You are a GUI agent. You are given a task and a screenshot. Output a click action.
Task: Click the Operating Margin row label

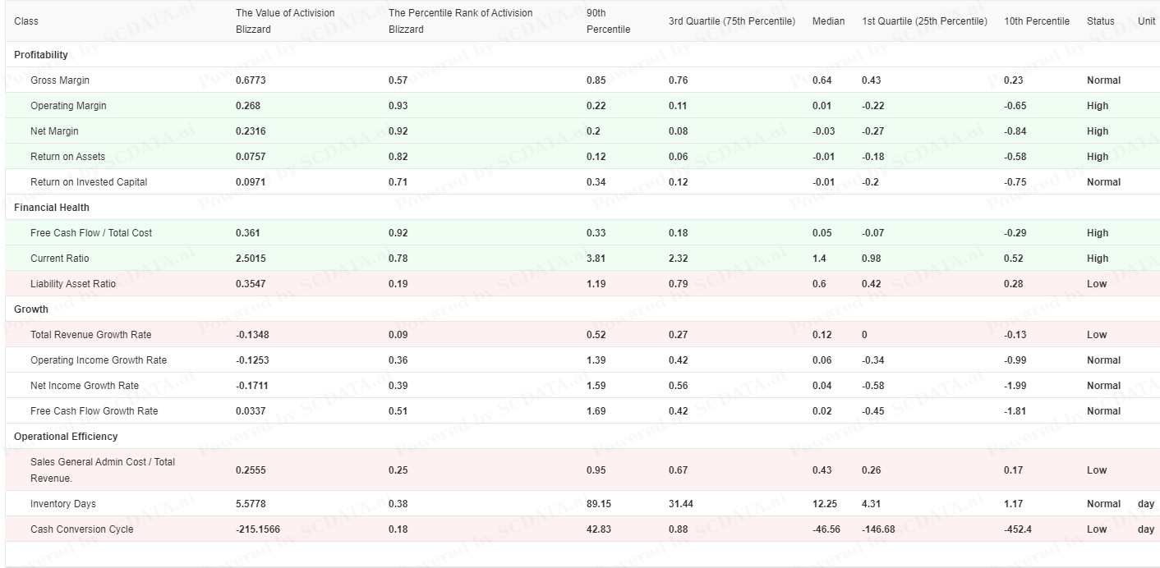pyautogui.click(x=68, y=106)
